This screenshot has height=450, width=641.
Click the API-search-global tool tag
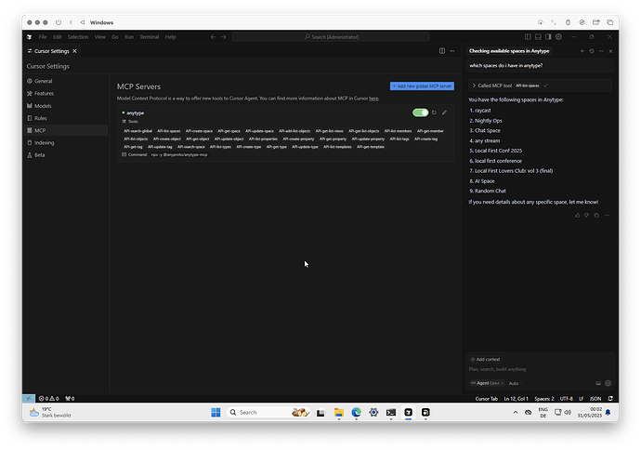(x=137, y=131)
